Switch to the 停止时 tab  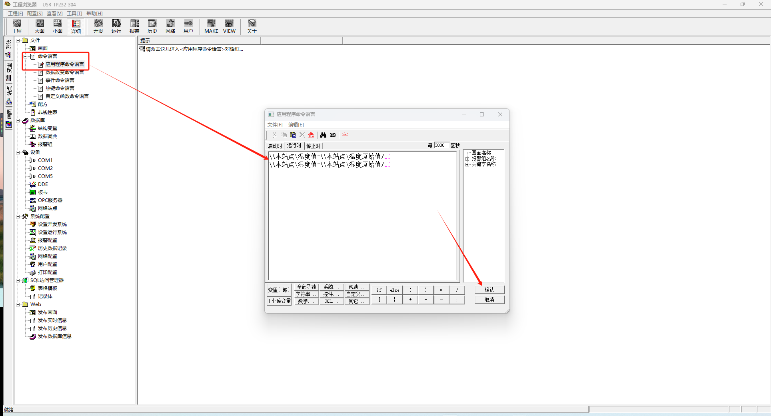click(x=314, y=146)
